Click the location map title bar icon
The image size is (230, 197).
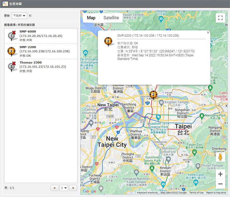(5, 4)
